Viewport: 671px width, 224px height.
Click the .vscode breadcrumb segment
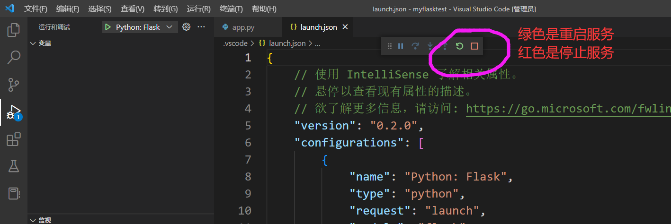coord(235,43)
